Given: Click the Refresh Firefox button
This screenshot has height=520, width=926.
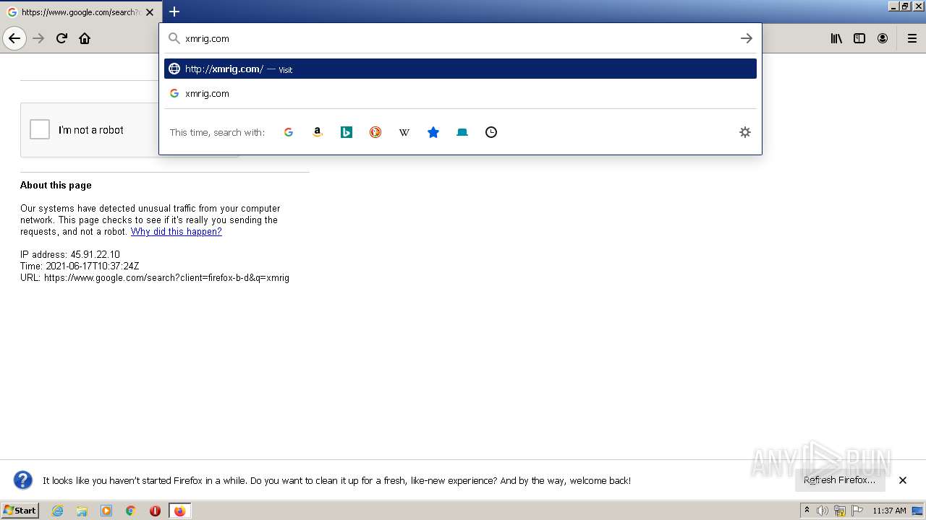Looking at the screenshot, I should coord(840,480).
